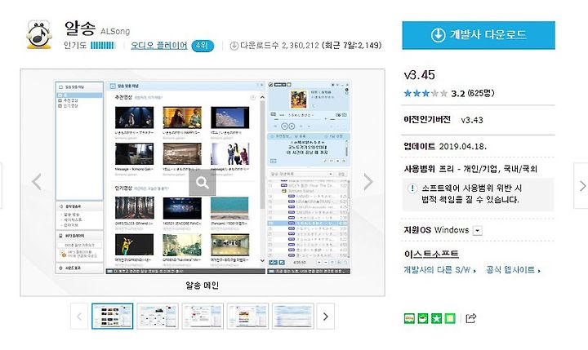Click the green star bookmark icon
Viewport: 588px width, 350px height.
[436, 318]
